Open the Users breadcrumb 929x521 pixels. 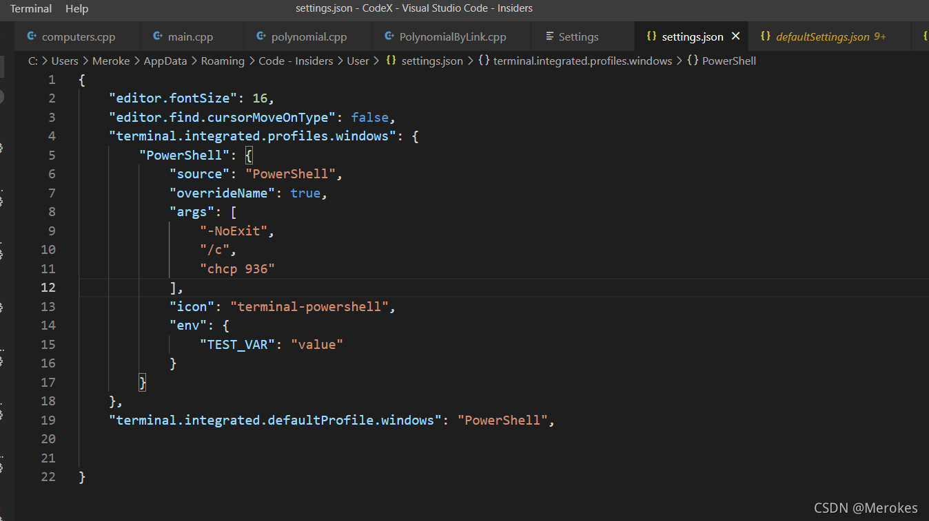pyautogui.click(x=65, y=61)
